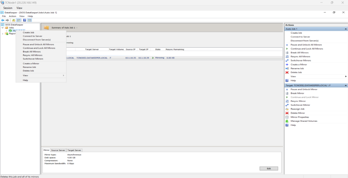Click the Up One Level folder toolbar icon

[x=14, y=20]
